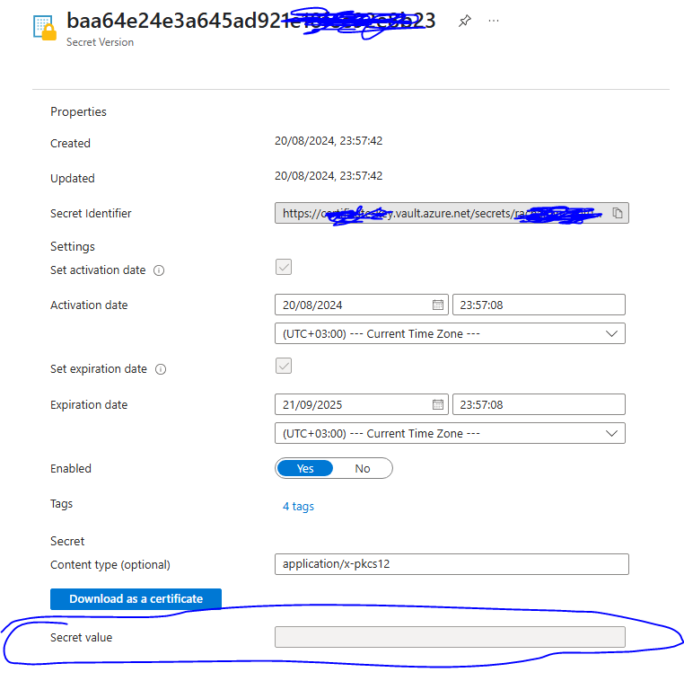Click the Activation time field 23:57:08
The width and height of the screenshot is (684, 681).
[539, 305]
